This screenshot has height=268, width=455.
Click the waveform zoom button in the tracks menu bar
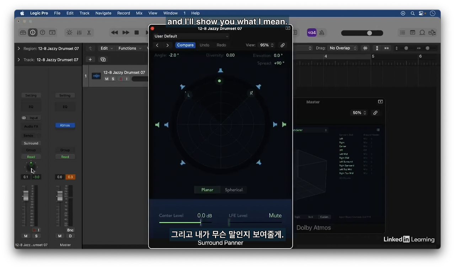point(365,48)
